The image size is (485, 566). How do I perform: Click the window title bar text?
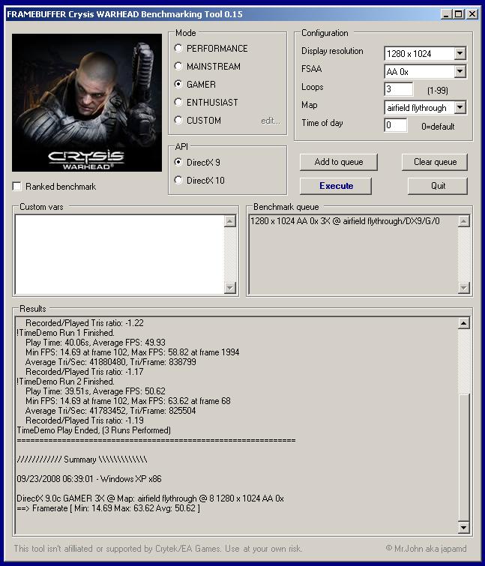[124, 14]
